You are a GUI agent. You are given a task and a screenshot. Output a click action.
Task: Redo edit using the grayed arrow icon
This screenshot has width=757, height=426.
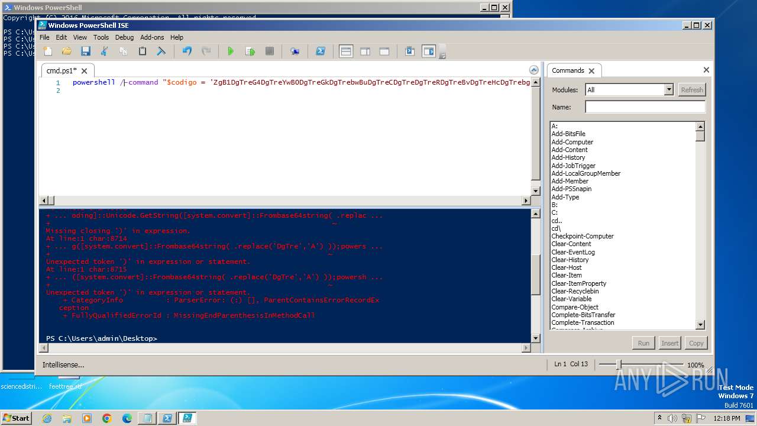click(206, 51)
